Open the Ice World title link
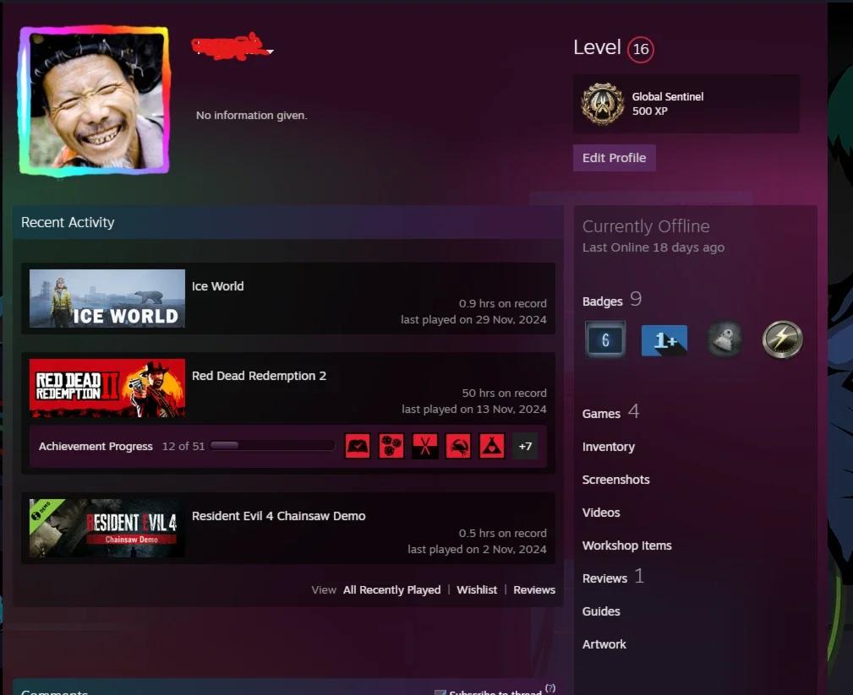Image resolution: width=853 pixels, height=695 pixels. tap(217, 286)
